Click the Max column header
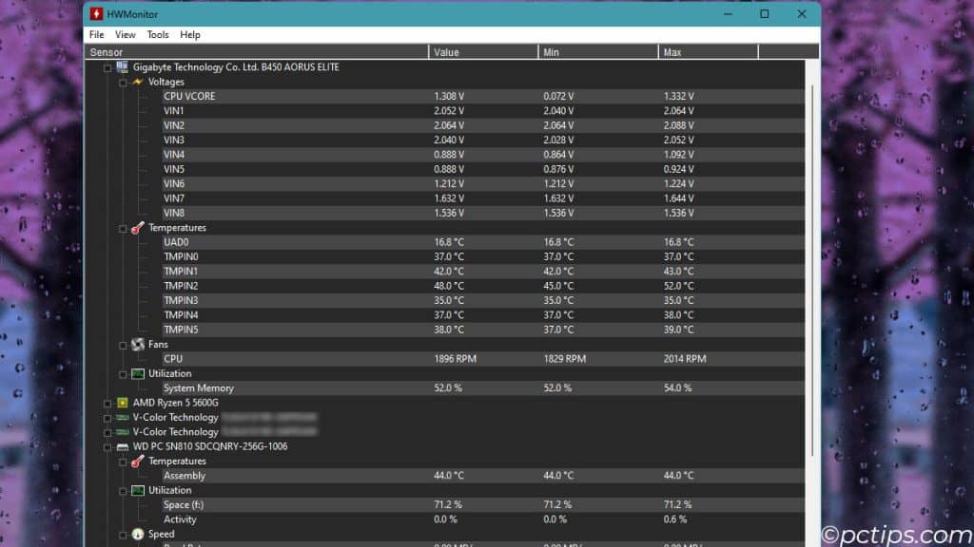 pyautogui.click(x=708, y=52)
